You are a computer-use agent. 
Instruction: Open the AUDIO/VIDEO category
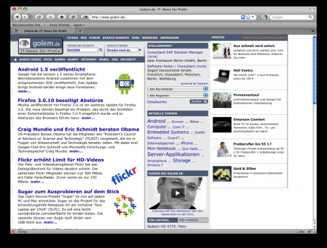(30, 59)
